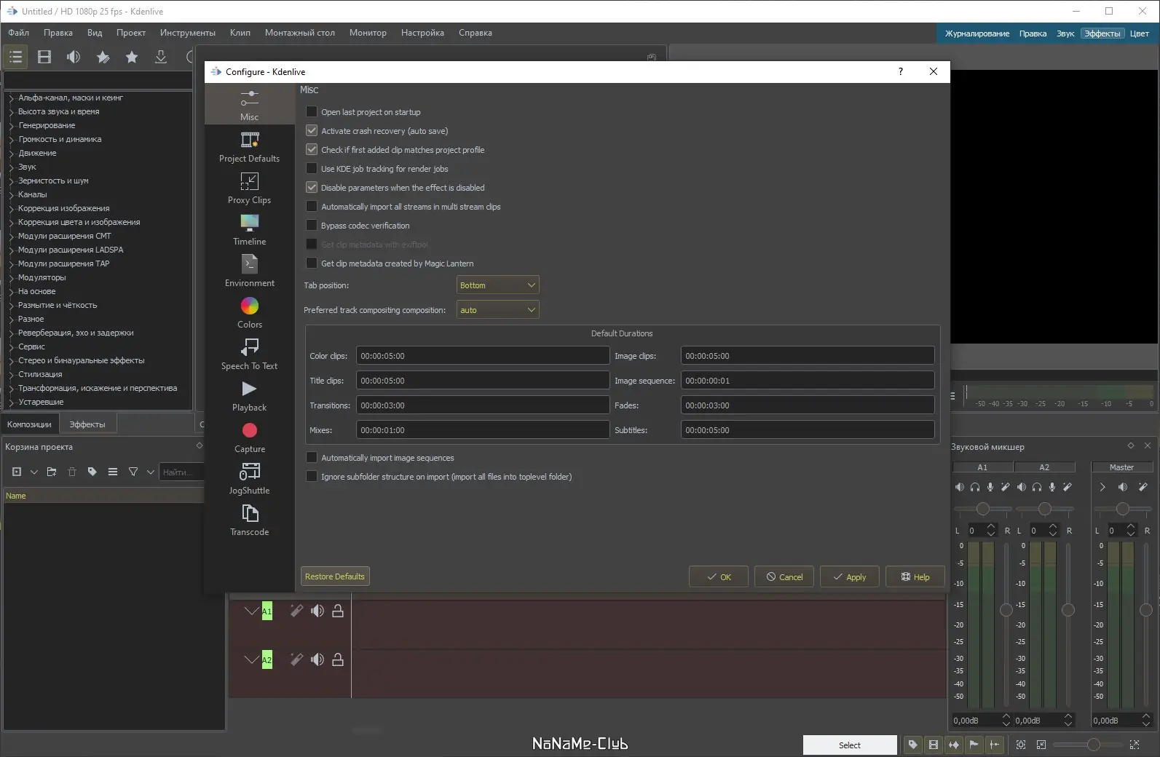Enable Automatically import image sequences
1160x757 pixels.
(x=312, y=458)
